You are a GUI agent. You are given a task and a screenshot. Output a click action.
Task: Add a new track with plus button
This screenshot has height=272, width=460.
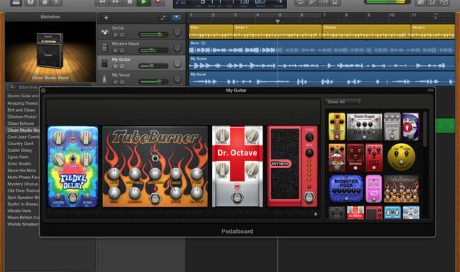point(106,18)
